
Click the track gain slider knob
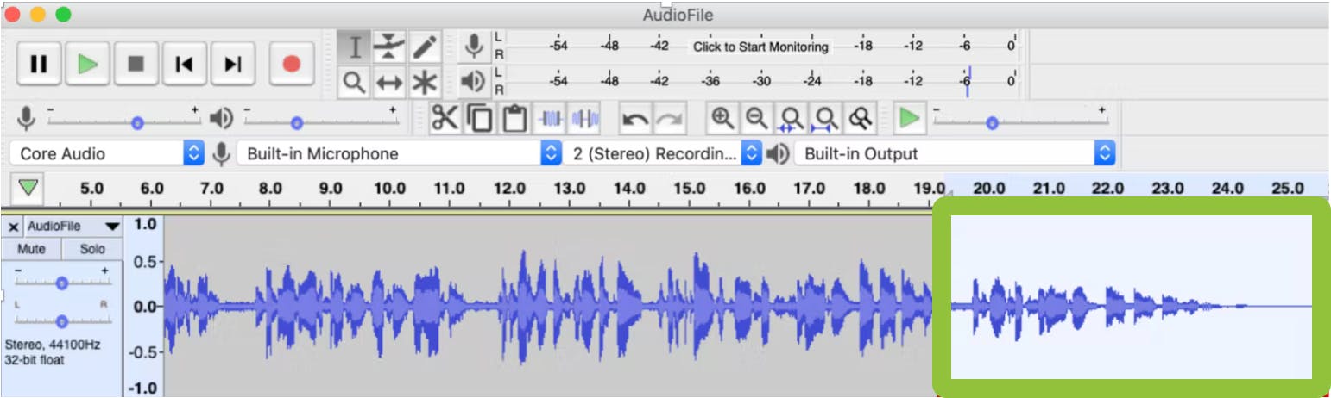pyautogui.click(x=61, y=283)
